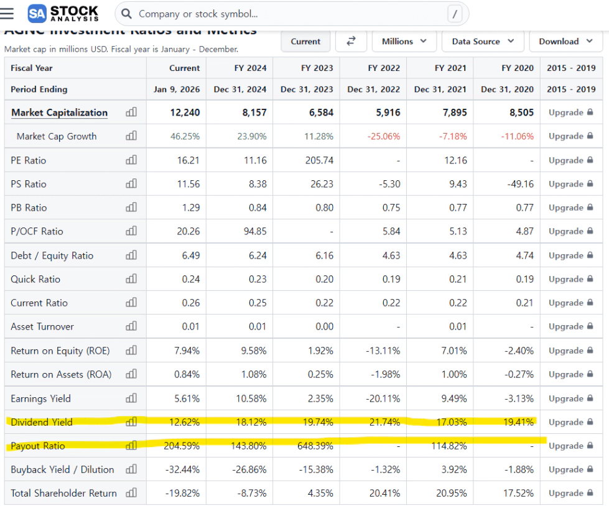Show chart for Debt / Equity Ratio
Image resolution: width=609 pixels, height=506 pixels.
[x=131, y=255]
